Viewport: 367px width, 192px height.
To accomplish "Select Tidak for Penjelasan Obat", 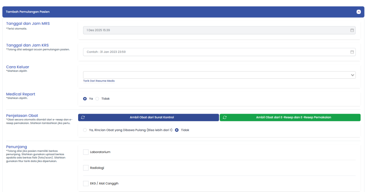I will [x=177, y=130].
